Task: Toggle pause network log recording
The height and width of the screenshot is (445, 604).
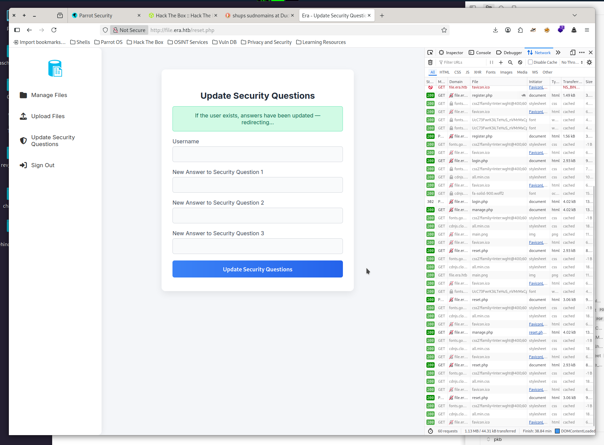Action: pos(491,62)
